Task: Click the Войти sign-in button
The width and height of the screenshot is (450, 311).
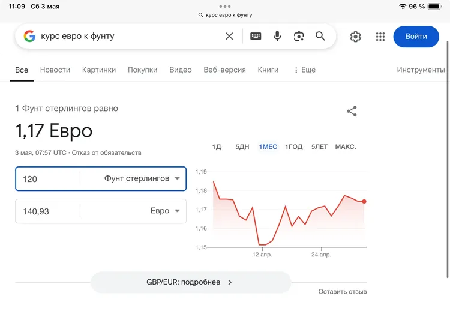Action: [x=416, y=37]
